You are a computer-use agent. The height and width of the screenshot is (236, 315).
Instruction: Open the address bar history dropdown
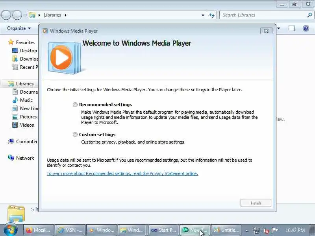(203, 15)
